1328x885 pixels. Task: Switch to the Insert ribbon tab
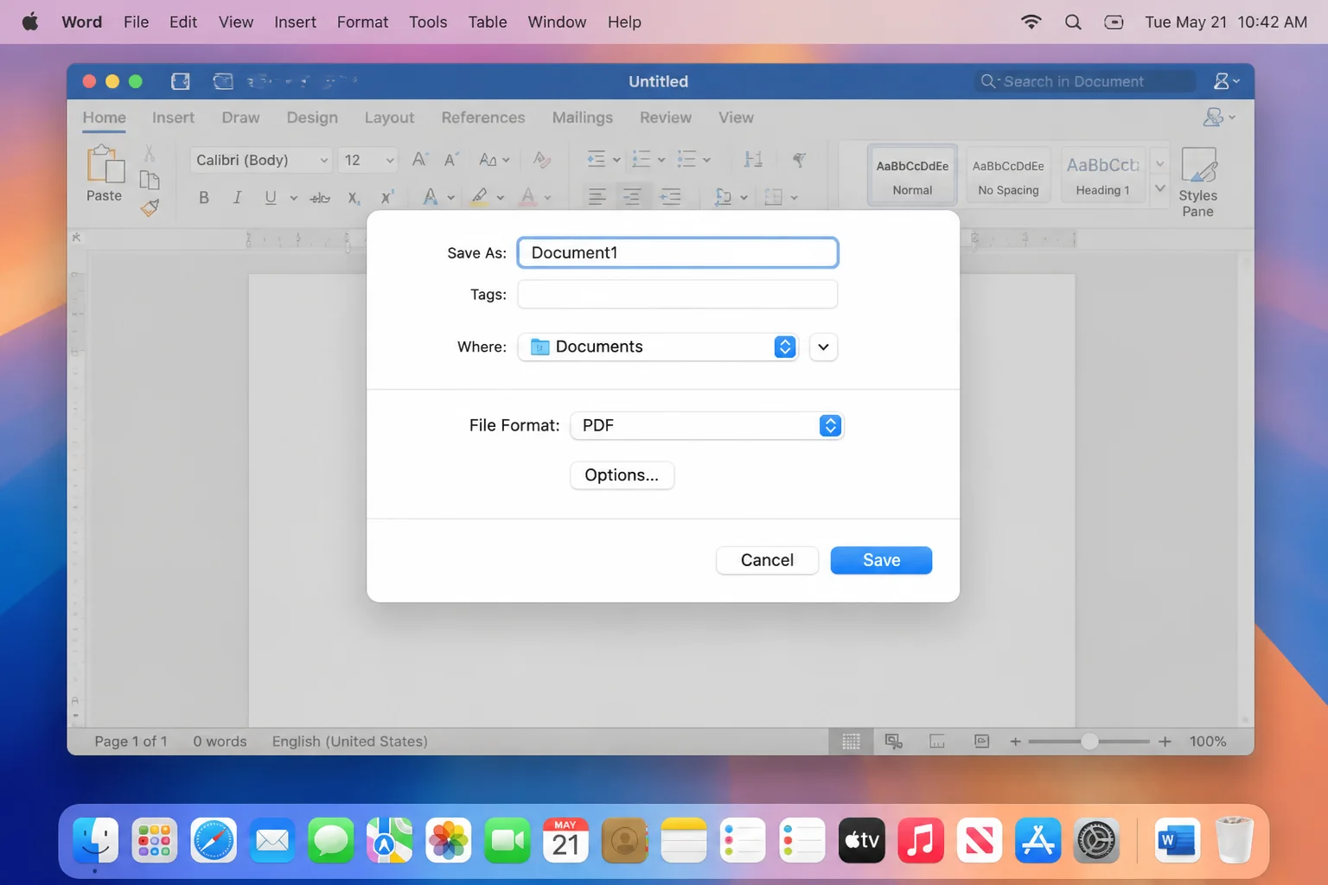[173, 118]
